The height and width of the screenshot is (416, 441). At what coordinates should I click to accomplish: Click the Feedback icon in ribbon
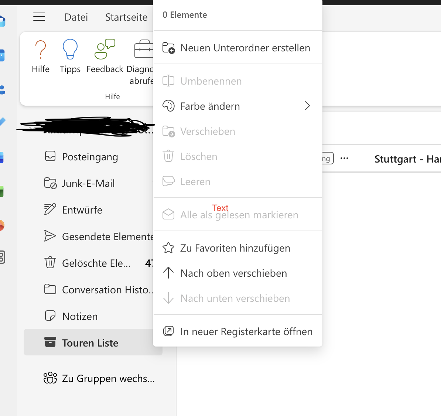click(x=105, y=49)
